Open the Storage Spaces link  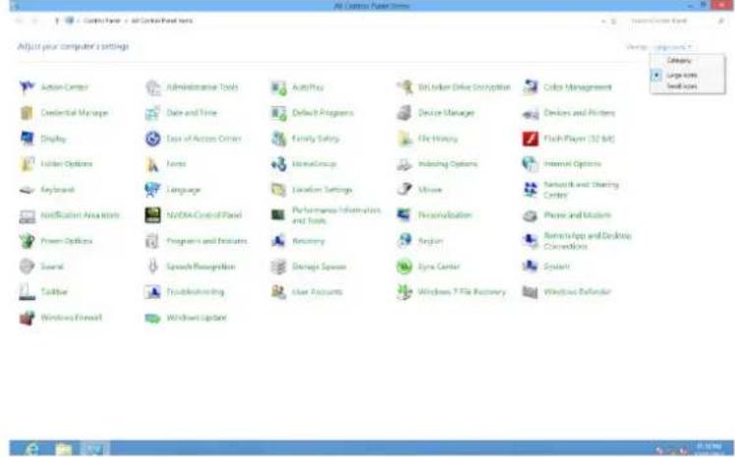[318, 266]
